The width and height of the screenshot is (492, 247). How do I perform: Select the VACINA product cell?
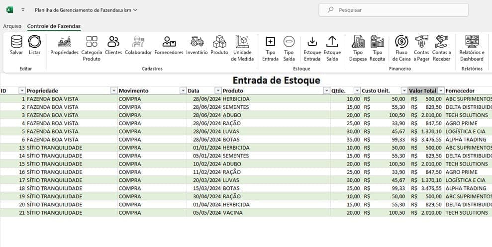276,213
